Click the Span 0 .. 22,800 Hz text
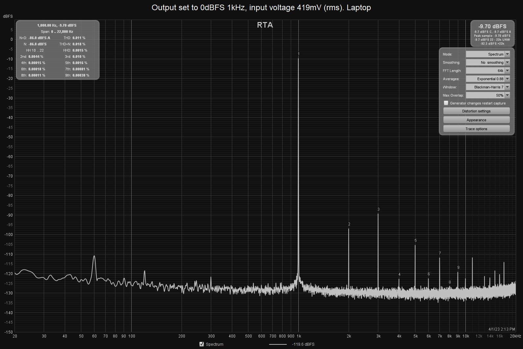The width and height of the screenshot is (523, 349). pyautogui.click(x=57, y=32)
